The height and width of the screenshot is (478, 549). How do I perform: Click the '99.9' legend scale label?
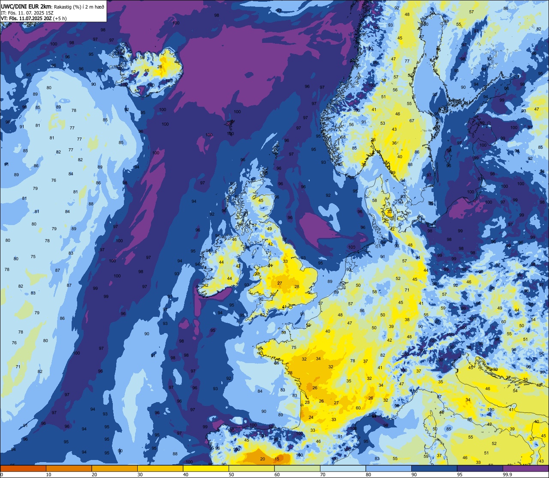[508, 475]
